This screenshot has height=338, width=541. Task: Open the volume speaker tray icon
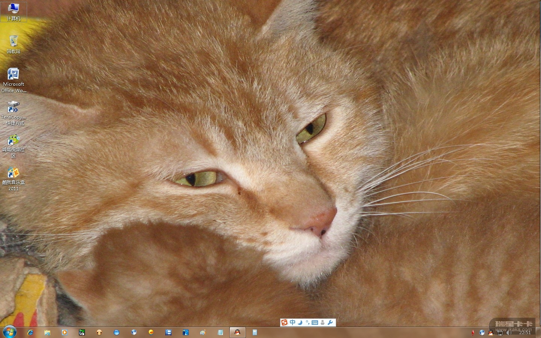[509, 332]
